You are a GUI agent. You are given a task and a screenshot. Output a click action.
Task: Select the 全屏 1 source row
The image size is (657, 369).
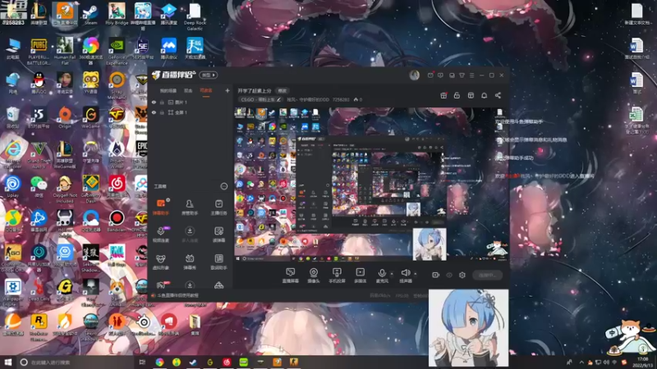(x=191, y=112)
